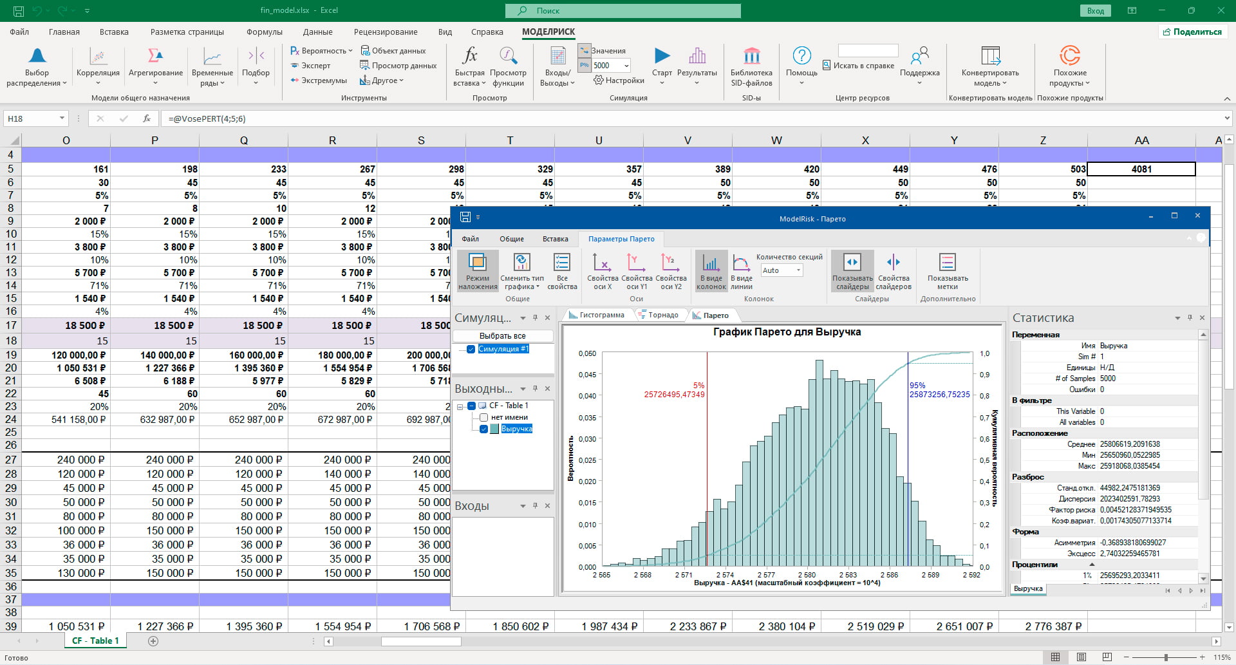The image size is (1236, 665).
Task: Click the zoom slider in status bar
Action: click(x=1166, y=657)
